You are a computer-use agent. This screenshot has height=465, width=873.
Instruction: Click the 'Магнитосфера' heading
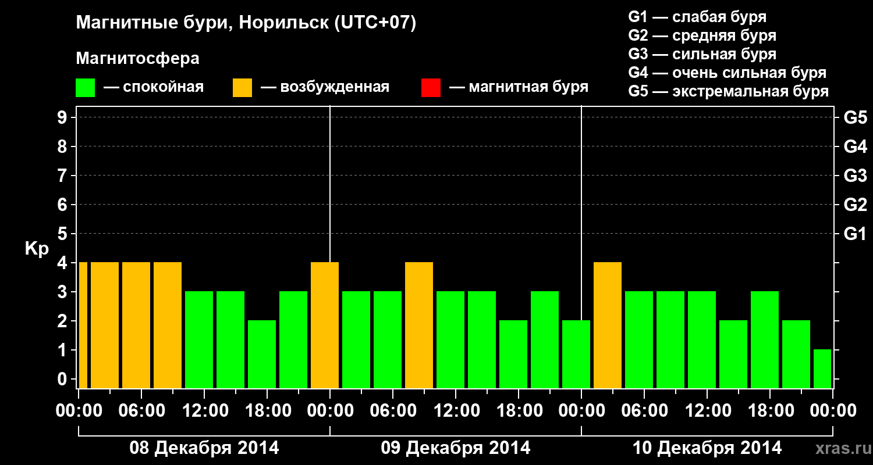137,59
